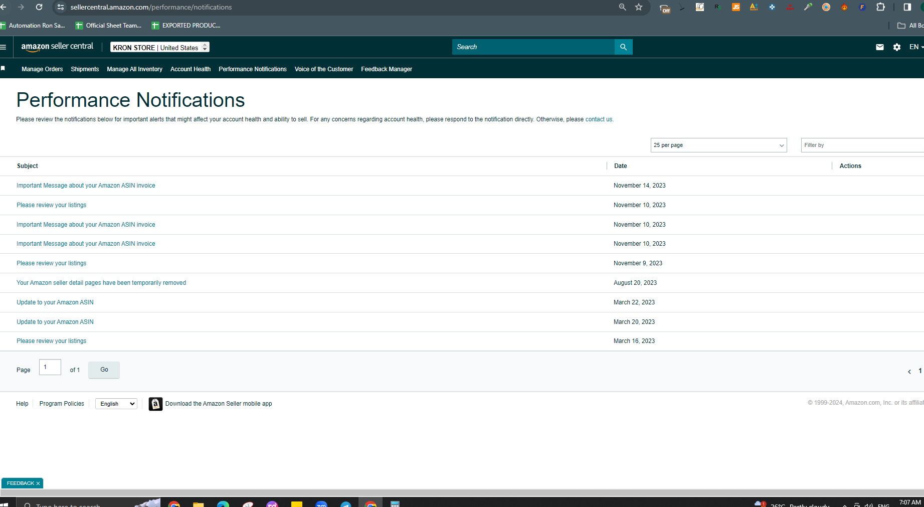This screenshot has width=924, height=507.
Task: Click the browser address bar URL
Action: [x=151, y=7]
